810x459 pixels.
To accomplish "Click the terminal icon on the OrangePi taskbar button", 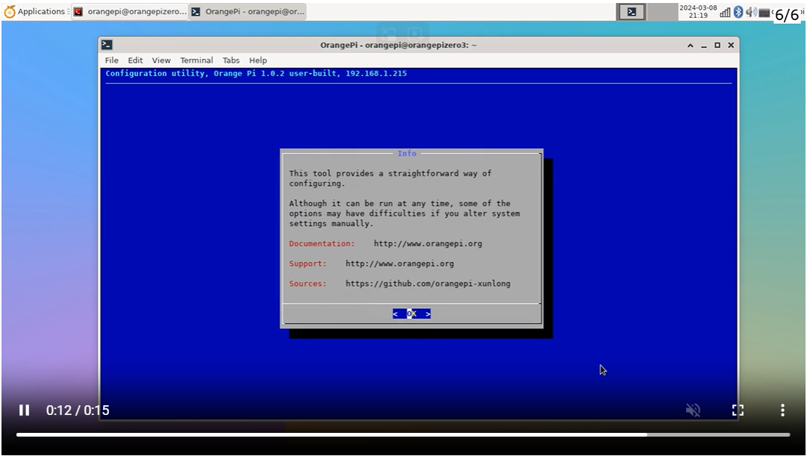I will coord(196,11).
